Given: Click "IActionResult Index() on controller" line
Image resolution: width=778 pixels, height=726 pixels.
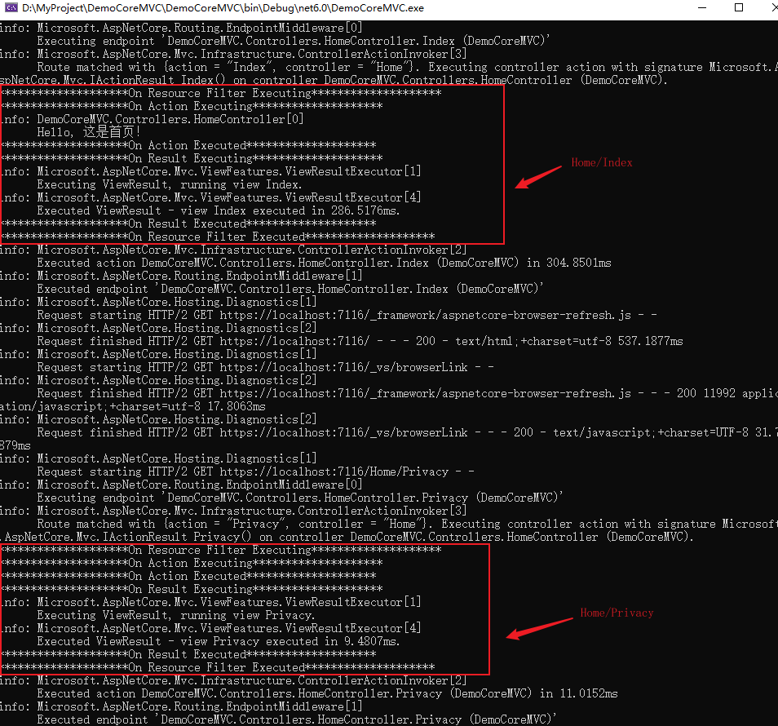Looking at the screenshot, I should 334,80.
